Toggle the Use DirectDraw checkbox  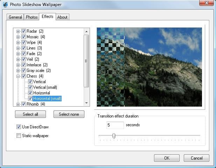coord(19,127)
